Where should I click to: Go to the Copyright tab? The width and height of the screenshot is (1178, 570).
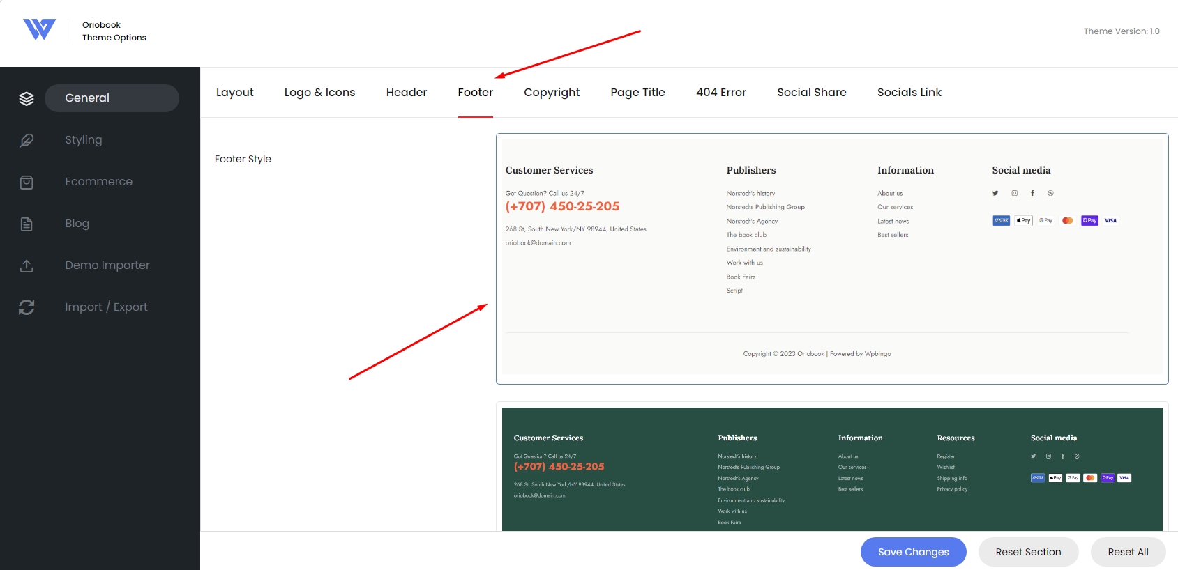click(552, 93)
